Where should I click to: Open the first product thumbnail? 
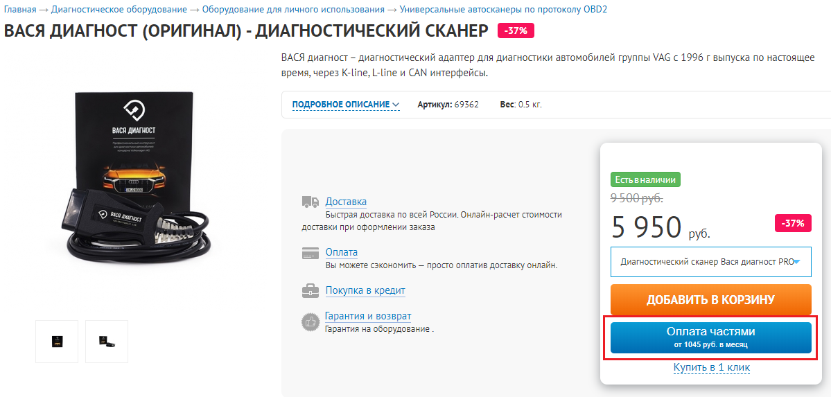point(57,341)
